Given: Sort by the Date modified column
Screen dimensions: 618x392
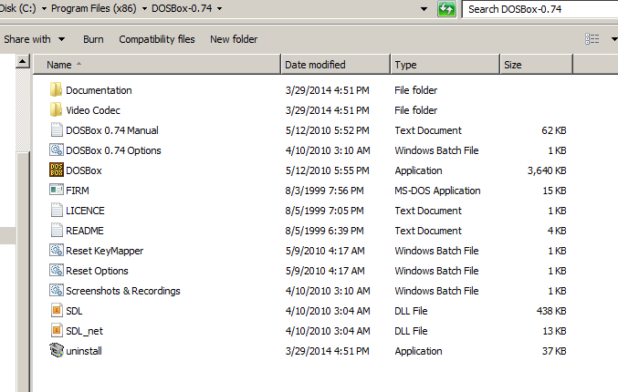Looking at the screenshot, I should (335, 65).
